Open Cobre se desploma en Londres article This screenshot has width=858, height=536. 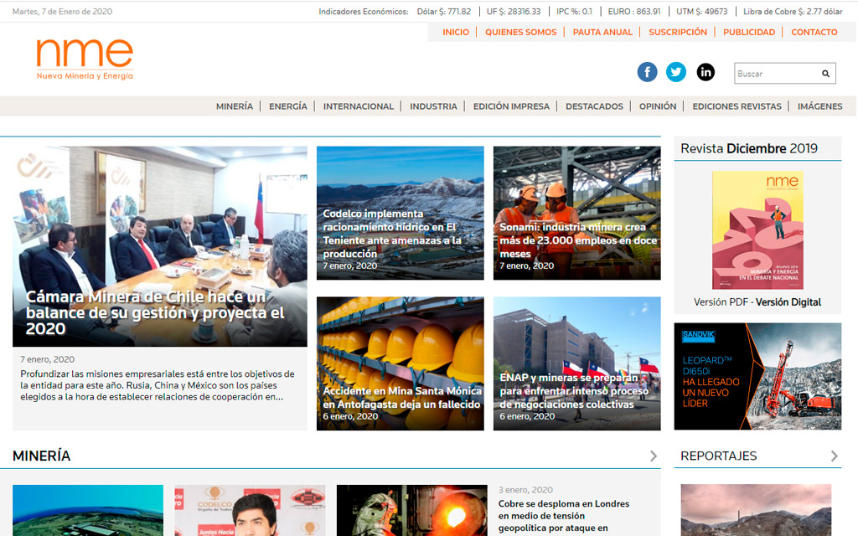click(564, 516)
